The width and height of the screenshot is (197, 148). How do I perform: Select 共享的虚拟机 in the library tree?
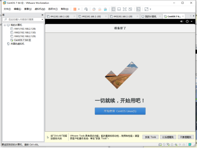point(17,44)
